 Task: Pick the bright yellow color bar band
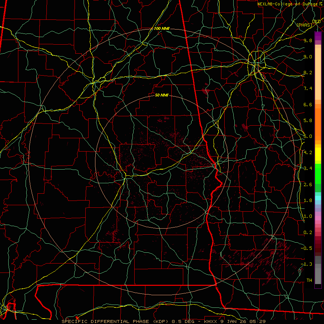[x=318, y=154]
